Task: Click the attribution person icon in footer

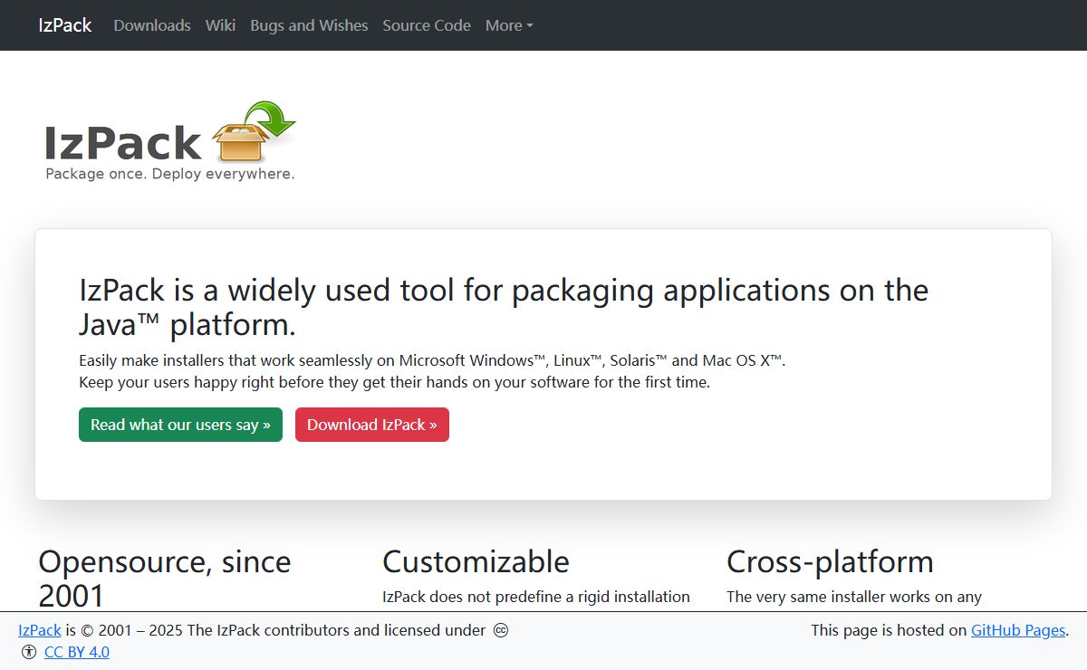Action: [29, 652]
